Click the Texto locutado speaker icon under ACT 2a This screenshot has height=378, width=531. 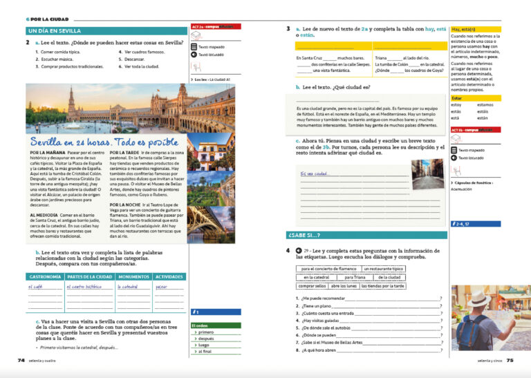click(194, 53)
